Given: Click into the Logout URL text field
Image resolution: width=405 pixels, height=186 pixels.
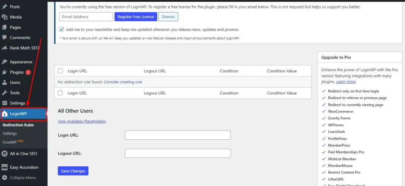Looking at the screenshot, I should click(178, 153).
